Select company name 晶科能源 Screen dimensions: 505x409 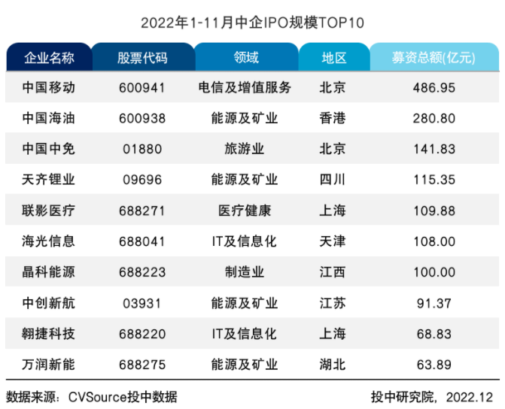coord(49,272)
